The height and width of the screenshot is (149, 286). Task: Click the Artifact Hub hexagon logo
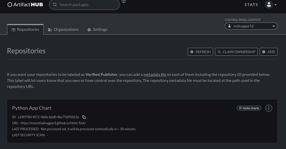point(10,5)
